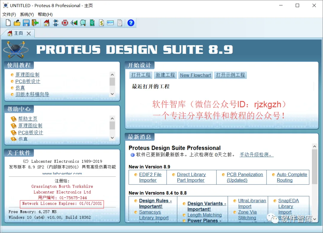Open the Design Rules - Important! link
Image resolution: width=323 pixels, height=233 pixels.
[155, 204]
